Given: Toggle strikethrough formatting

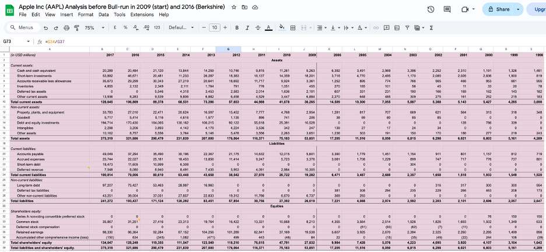Looking at the screenshot, I should (x=258, y=27).
